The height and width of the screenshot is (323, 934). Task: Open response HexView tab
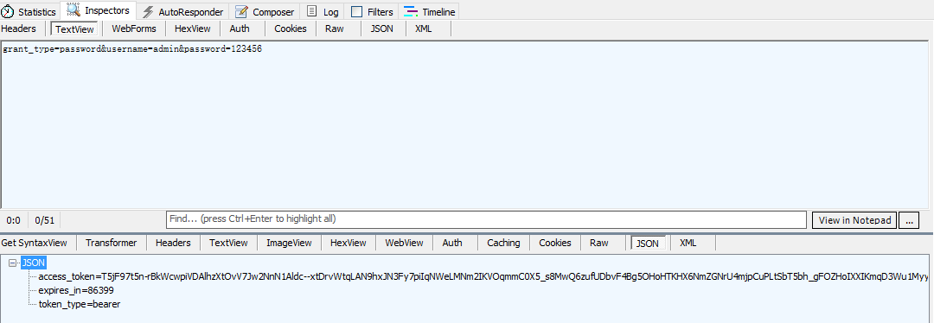[349, 243]
